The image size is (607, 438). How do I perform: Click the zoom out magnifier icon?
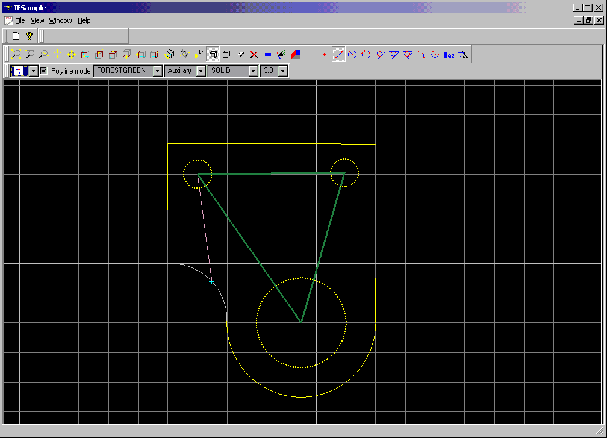[x=43, y=55]
